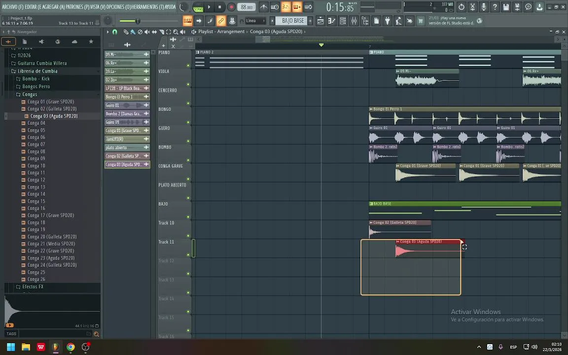Viewport: 568px width, 355px height.
Task: Click the chat bubble icon in top toolbar
Action: tap(529, 7)
